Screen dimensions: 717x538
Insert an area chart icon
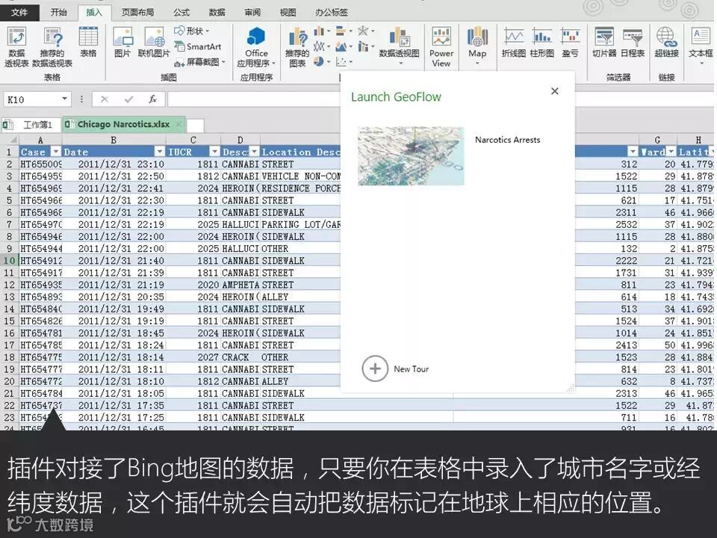pos(344,46)
